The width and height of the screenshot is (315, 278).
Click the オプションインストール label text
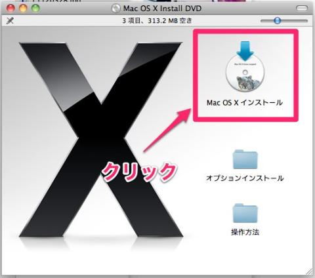coord(245,178)
